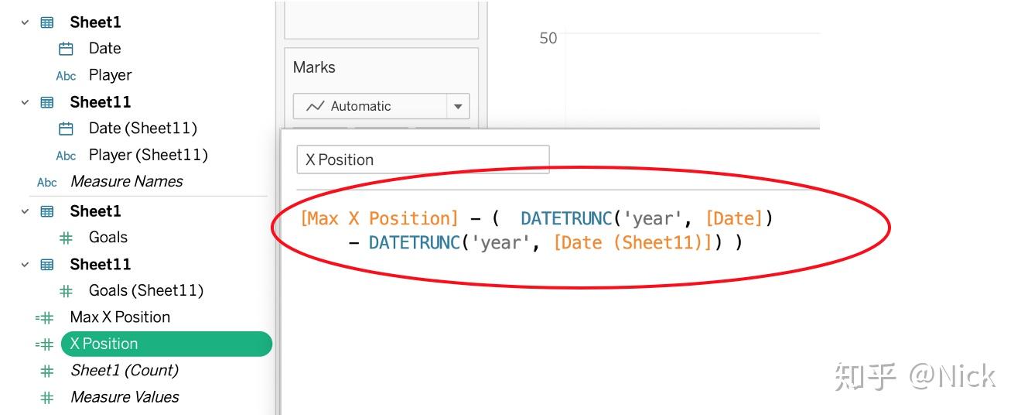Select the Goals (Sheet11) measure
The height and width of the screenshot is (418, 1021).
145,290
